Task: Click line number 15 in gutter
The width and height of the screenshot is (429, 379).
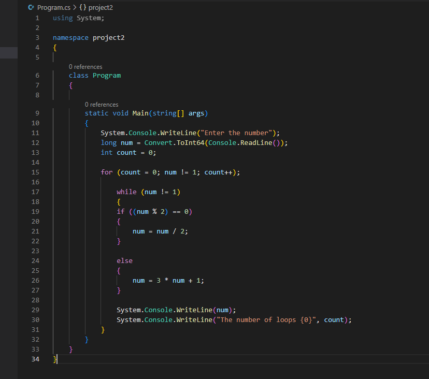Action: click(x=35, y=172)
